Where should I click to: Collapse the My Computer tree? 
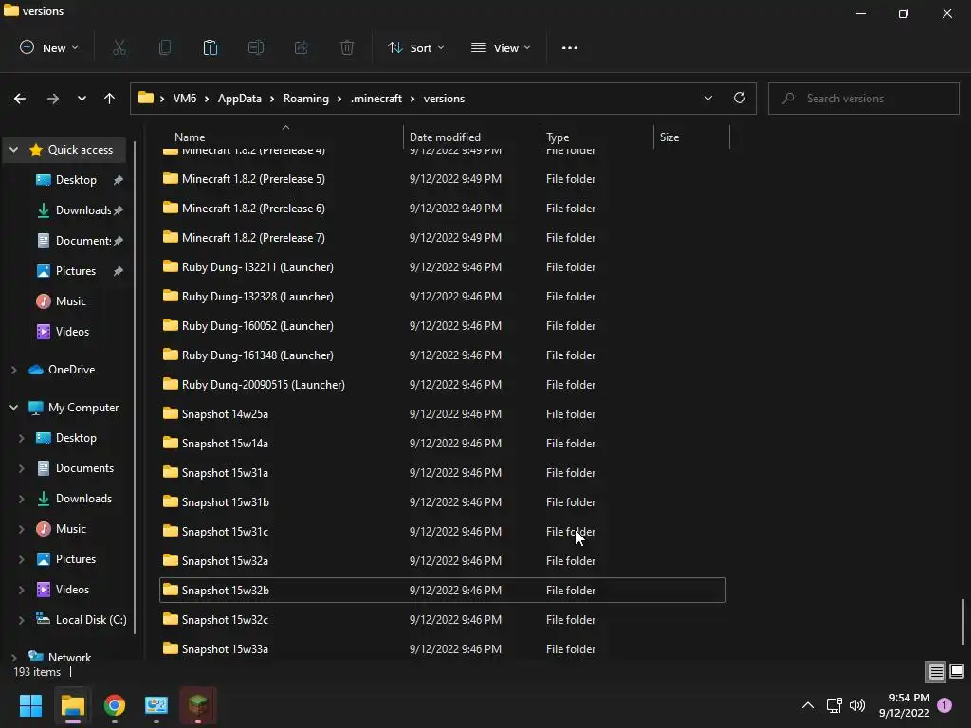(x=13, y=408)
